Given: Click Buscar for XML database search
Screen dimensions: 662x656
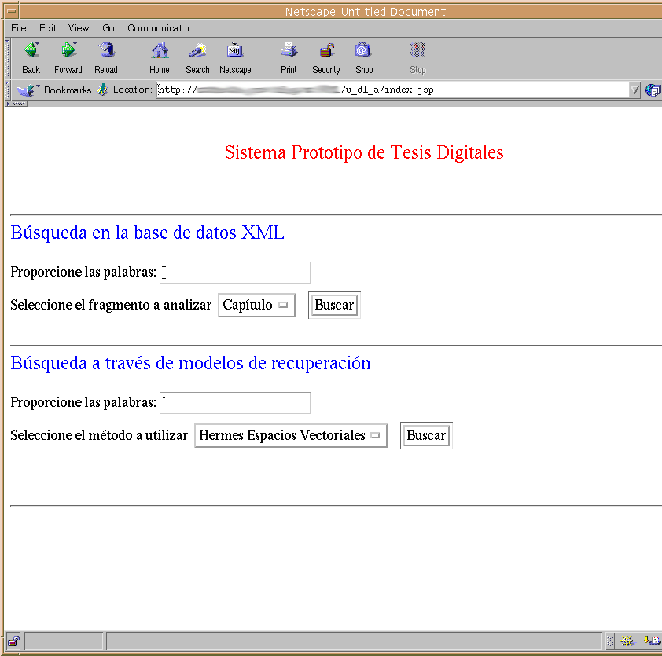Looking at the screenshot, I should (x=334, y=305).
